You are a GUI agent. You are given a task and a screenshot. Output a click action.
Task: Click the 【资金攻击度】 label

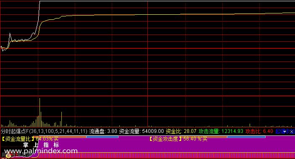tap(166, 139)
